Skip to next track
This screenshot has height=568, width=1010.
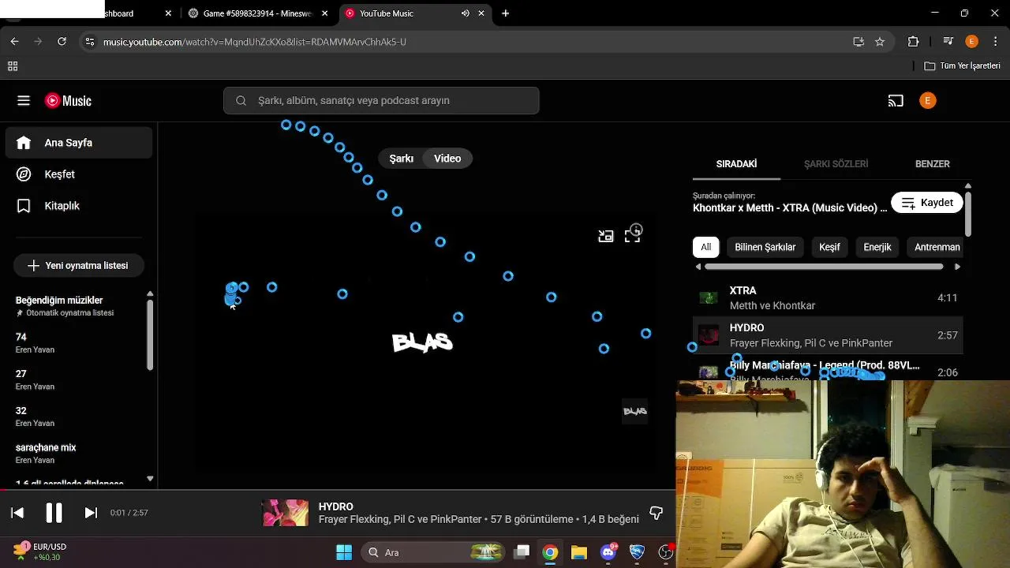91,513
